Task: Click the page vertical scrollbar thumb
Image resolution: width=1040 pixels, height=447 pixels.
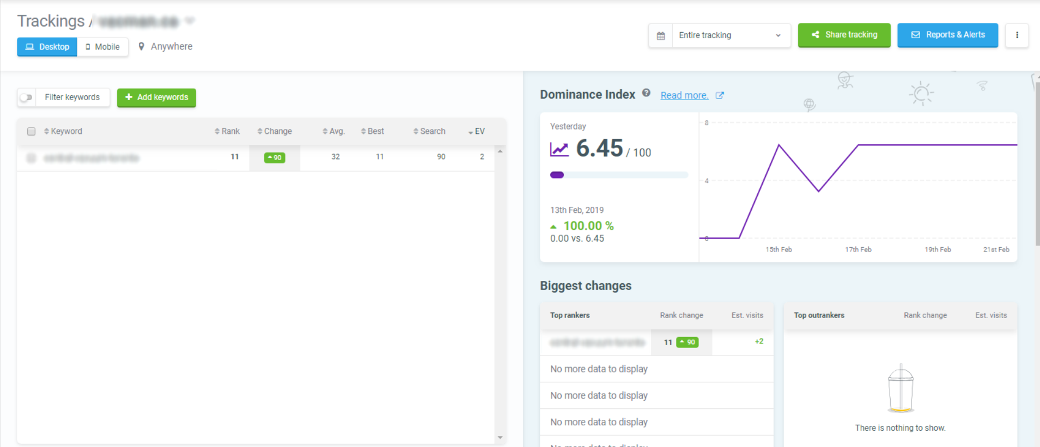Action: pos(1037,163)
